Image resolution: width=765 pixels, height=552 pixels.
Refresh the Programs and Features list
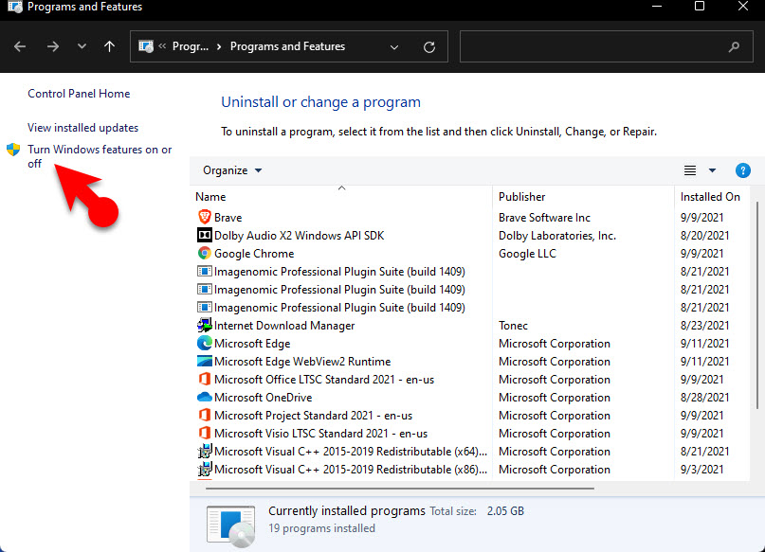pos(429,47)
